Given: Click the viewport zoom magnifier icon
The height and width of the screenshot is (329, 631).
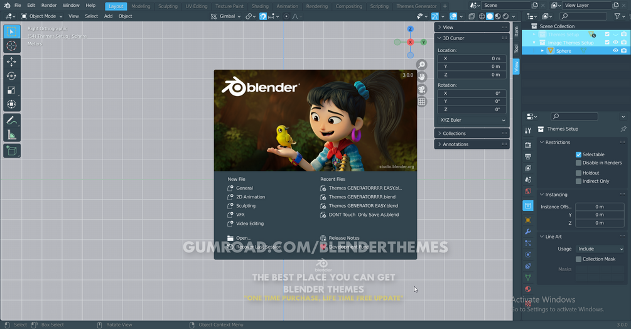Looking at the screenshot, I should coord(421,65).
